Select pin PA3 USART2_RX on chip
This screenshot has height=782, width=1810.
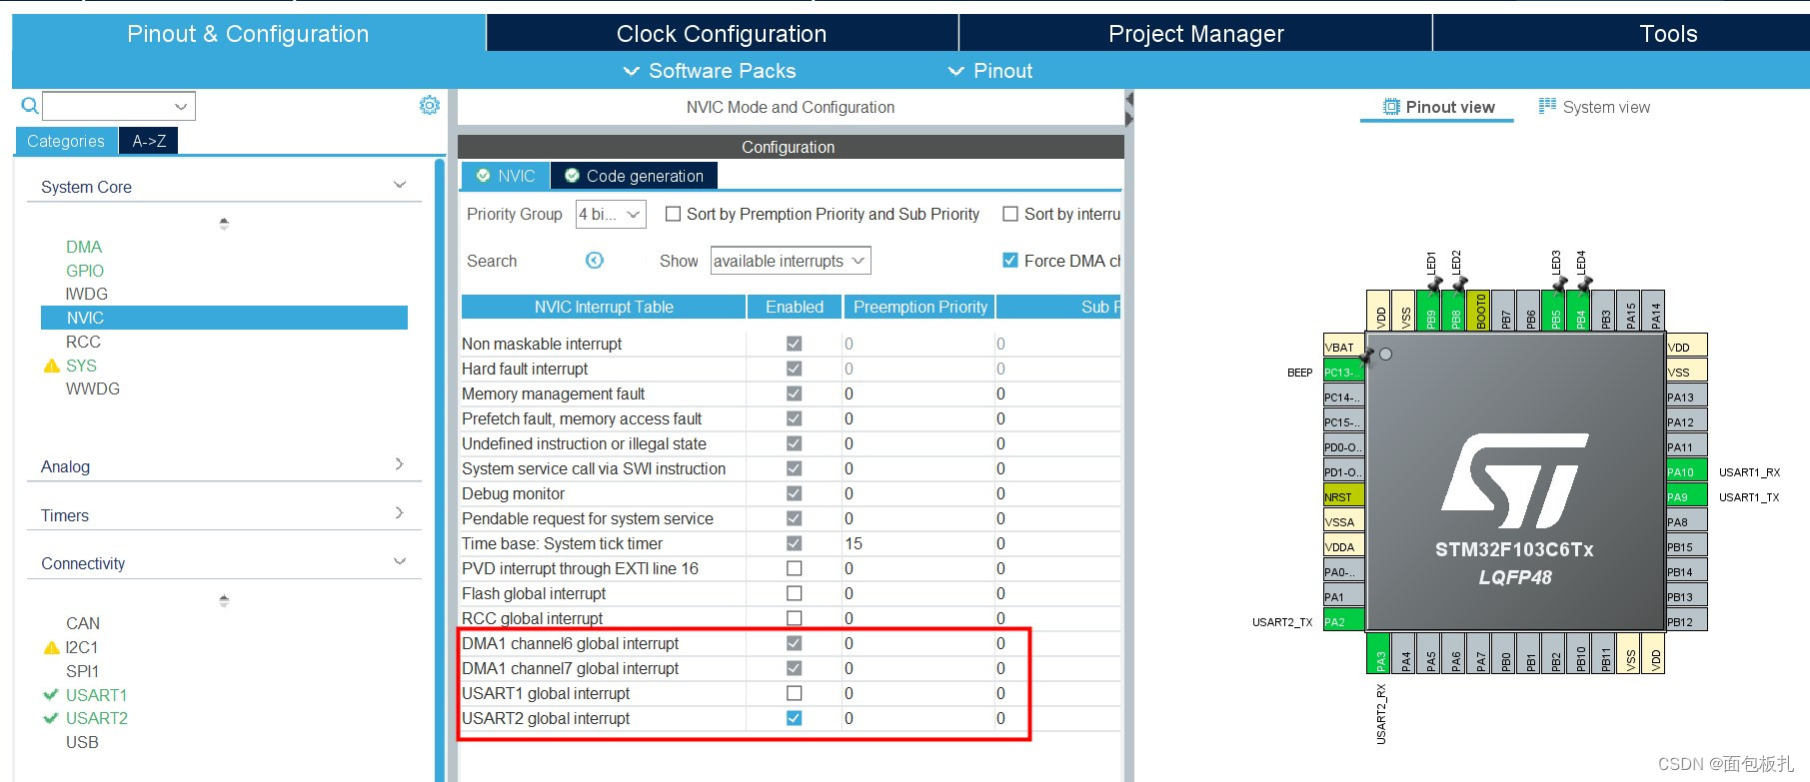(x=1379, y=653)
